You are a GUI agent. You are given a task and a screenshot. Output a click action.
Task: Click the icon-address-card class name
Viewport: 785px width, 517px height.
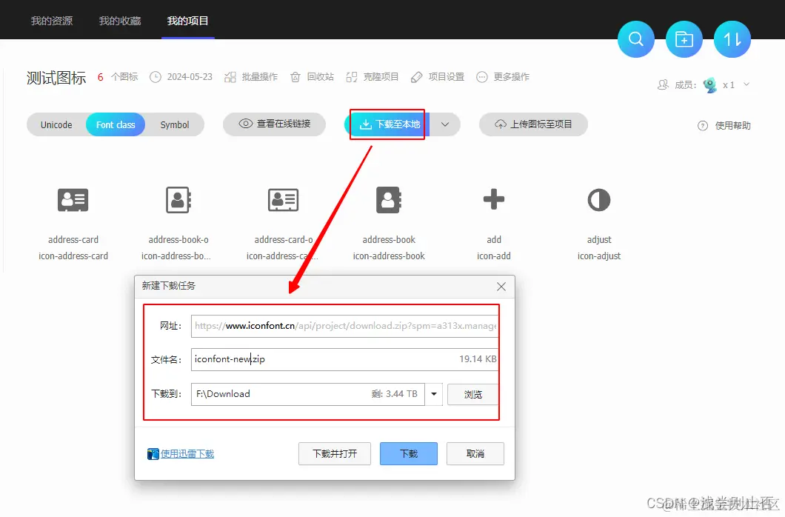point(73,256)
